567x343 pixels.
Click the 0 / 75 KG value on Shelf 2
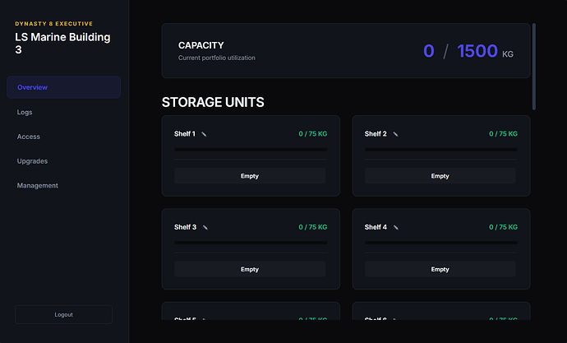[x=504, y=134]
